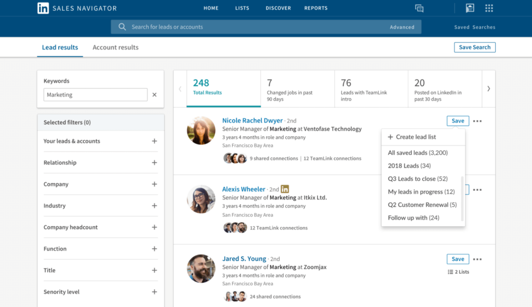This screenshot has height=307, width=532.
Task: Expand the Your leads & accounts filter
Action: point(154,141)
